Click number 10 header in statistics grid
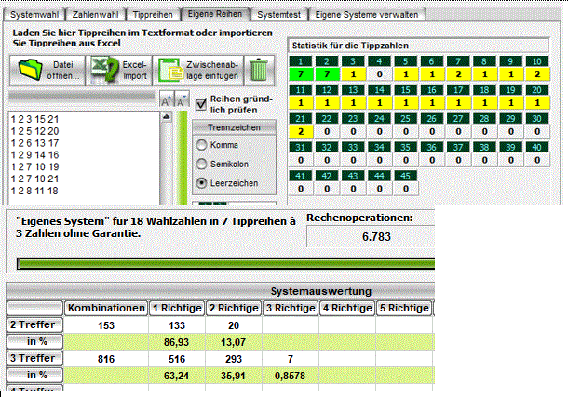The image size is (568, 397). click(537, 61)
